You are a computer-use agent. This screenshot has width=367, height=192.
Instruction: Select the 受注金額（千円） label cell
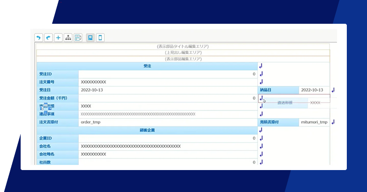(58, 98)
